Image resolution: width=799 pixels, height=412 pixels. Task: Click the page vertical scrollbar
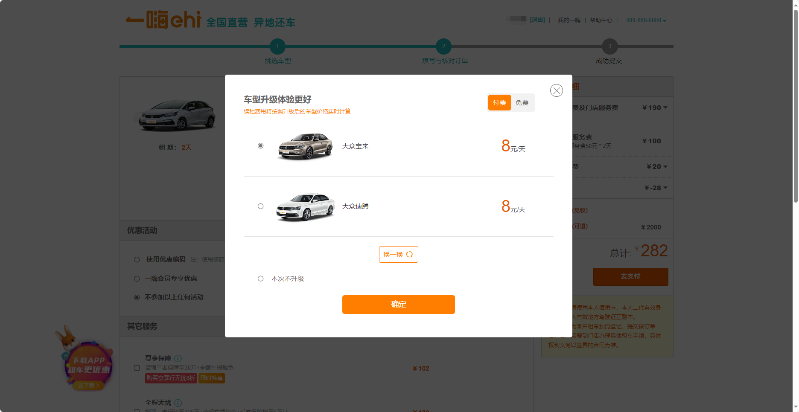click(795, 107)
